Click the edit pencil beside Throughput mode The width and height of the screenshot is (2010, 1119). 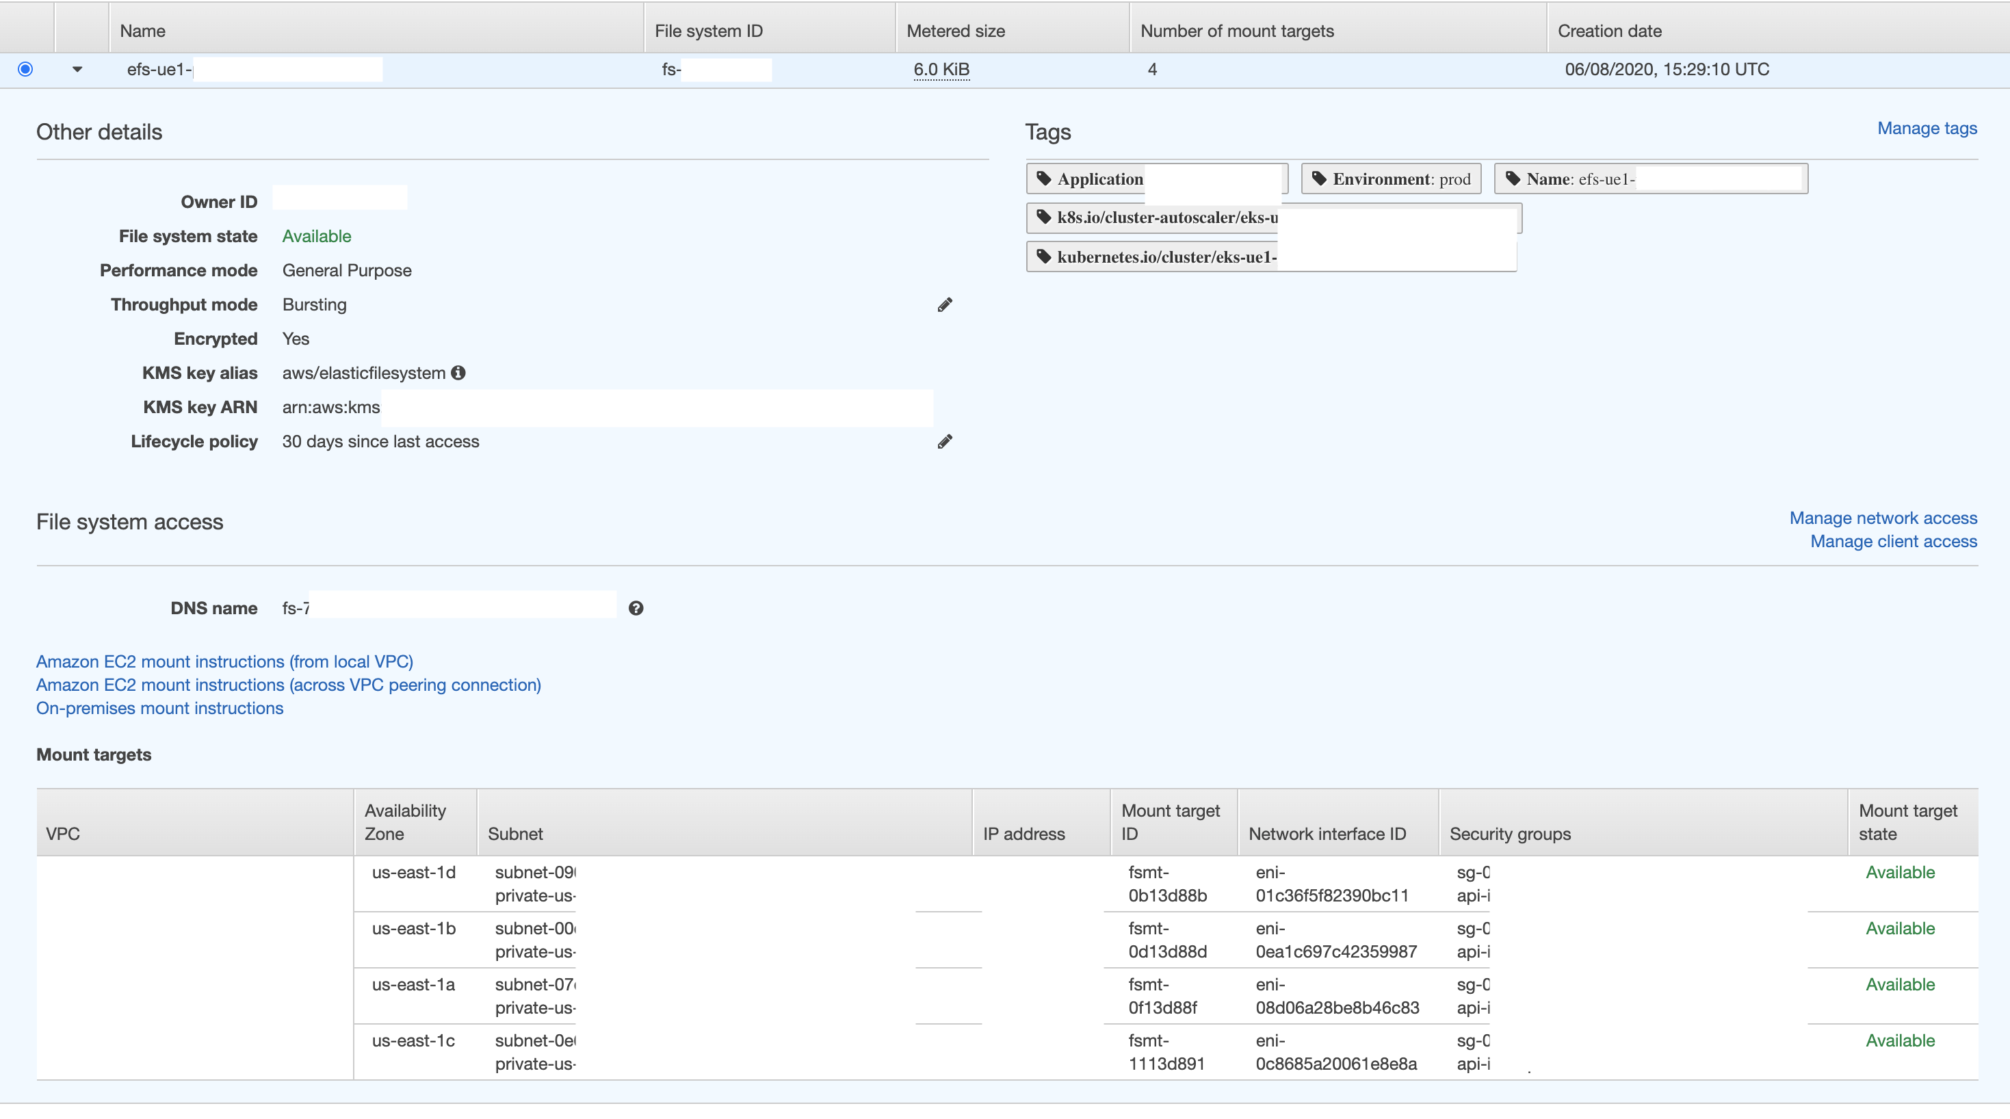tap(945, 304)
